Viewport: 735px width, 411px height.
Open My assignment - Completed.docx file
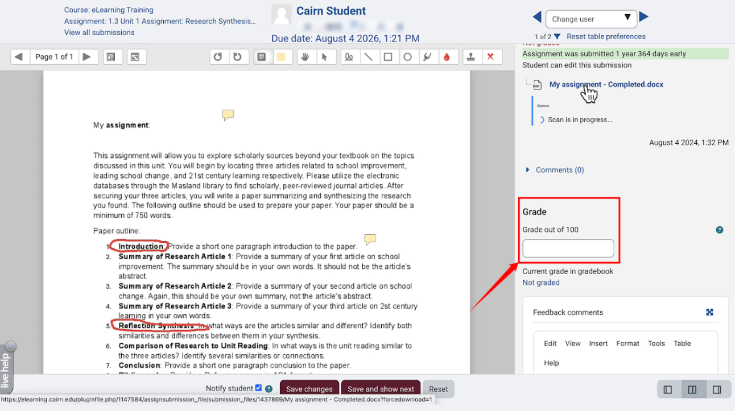606,84
